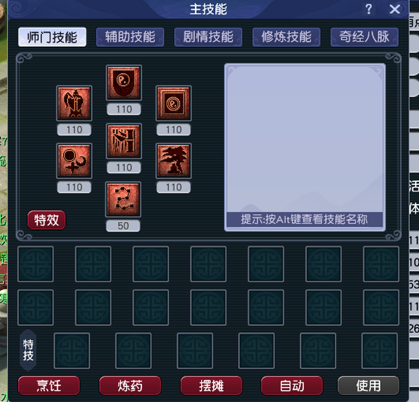The image size is (419, 402).
Task: Click the 自动 auto button
Action: 292,385
